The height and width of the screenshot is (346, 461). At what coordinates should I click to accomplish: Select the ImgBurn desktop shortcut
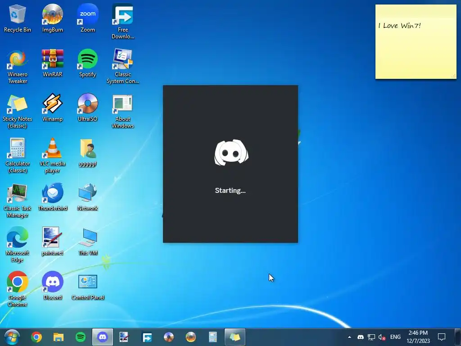click(x=52, y=18)
